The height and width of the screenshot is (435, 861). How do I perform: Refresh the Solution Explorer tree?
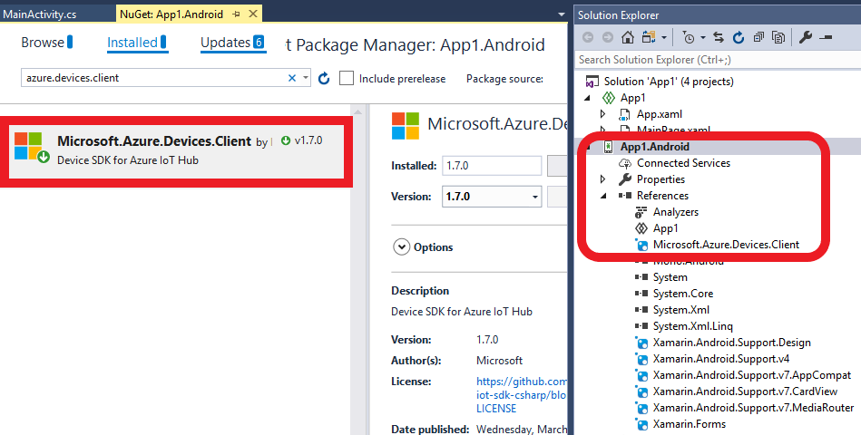pyautogui.click(x=739, y=37)
